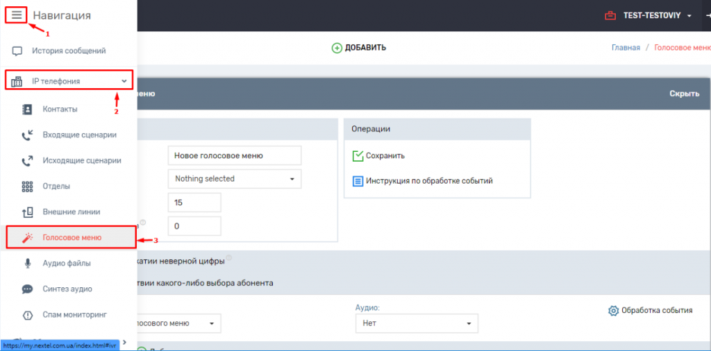Select Голосовое меню in navigation
Screen dimensions: 711x351
(x=72, y=238)
